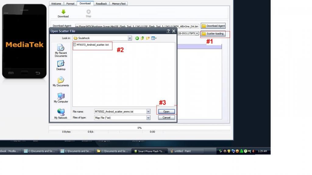Open the View Menu icon in dialog
This screenshot has height=175, width=312.
point(154,38)
